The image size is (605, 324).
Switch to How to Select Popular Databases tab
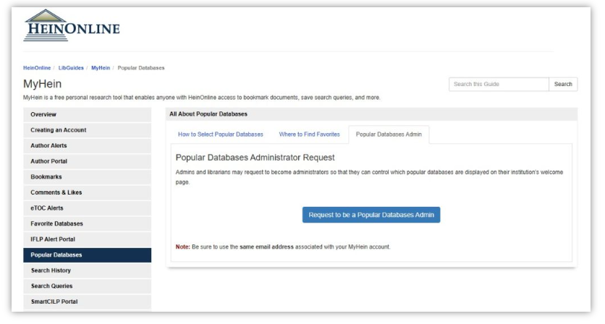point(219,135)
